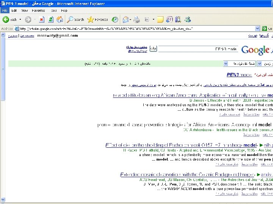This screenshot has height=204, width=273.
Task: Open the advanced scholar search link
Action: [x=136, y=47]
